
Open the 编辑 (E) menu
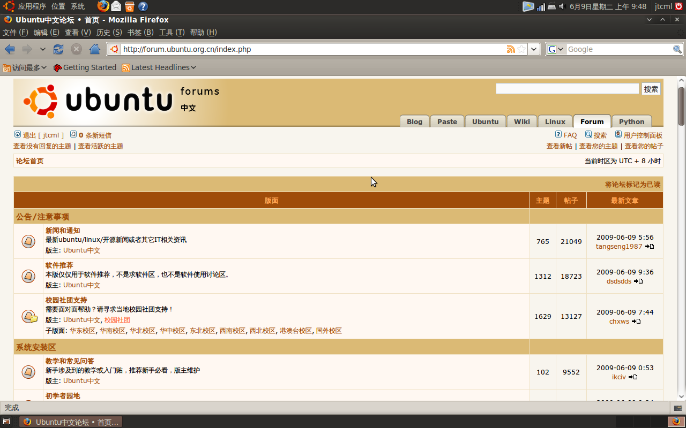pyautogui.click(x=47, y=33)
